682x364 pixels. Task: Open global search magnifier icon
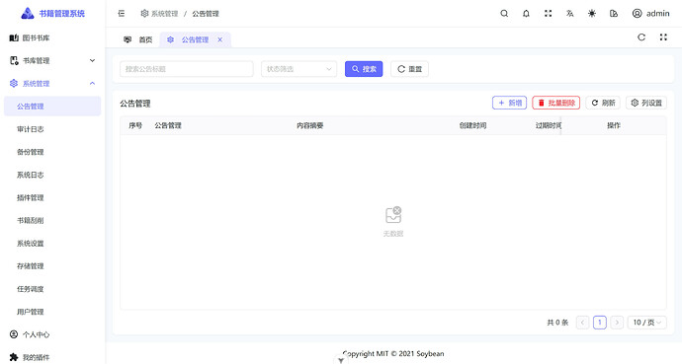tap(504, 14)
